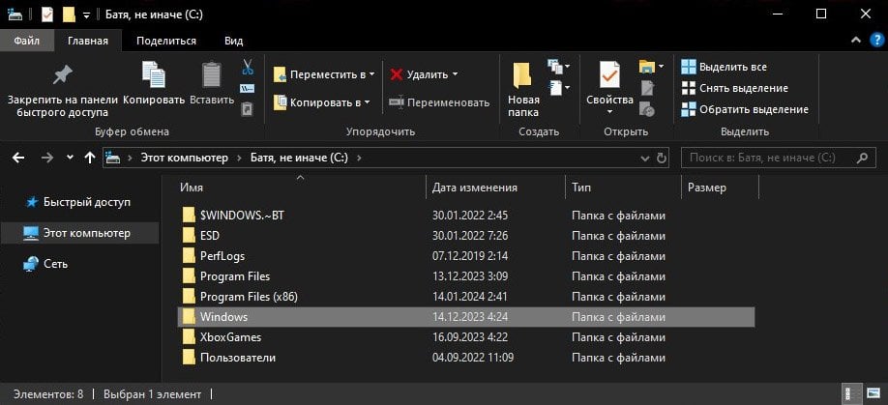Screen dimensions: 888x405
Task: Click the Copy path icon
Action: click(x=247, y=88)
